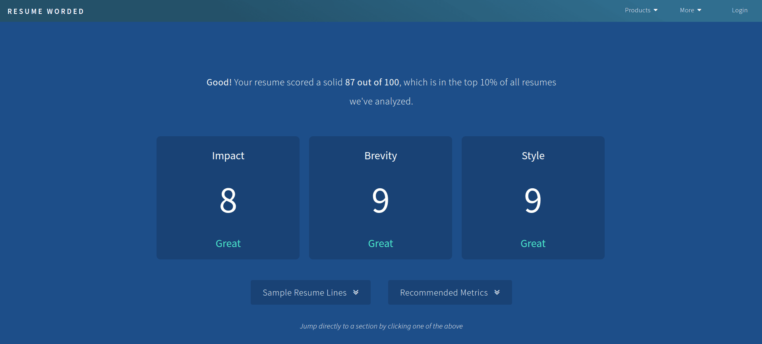Jump to Sample Resume Lines section

(x=304, y=293)
